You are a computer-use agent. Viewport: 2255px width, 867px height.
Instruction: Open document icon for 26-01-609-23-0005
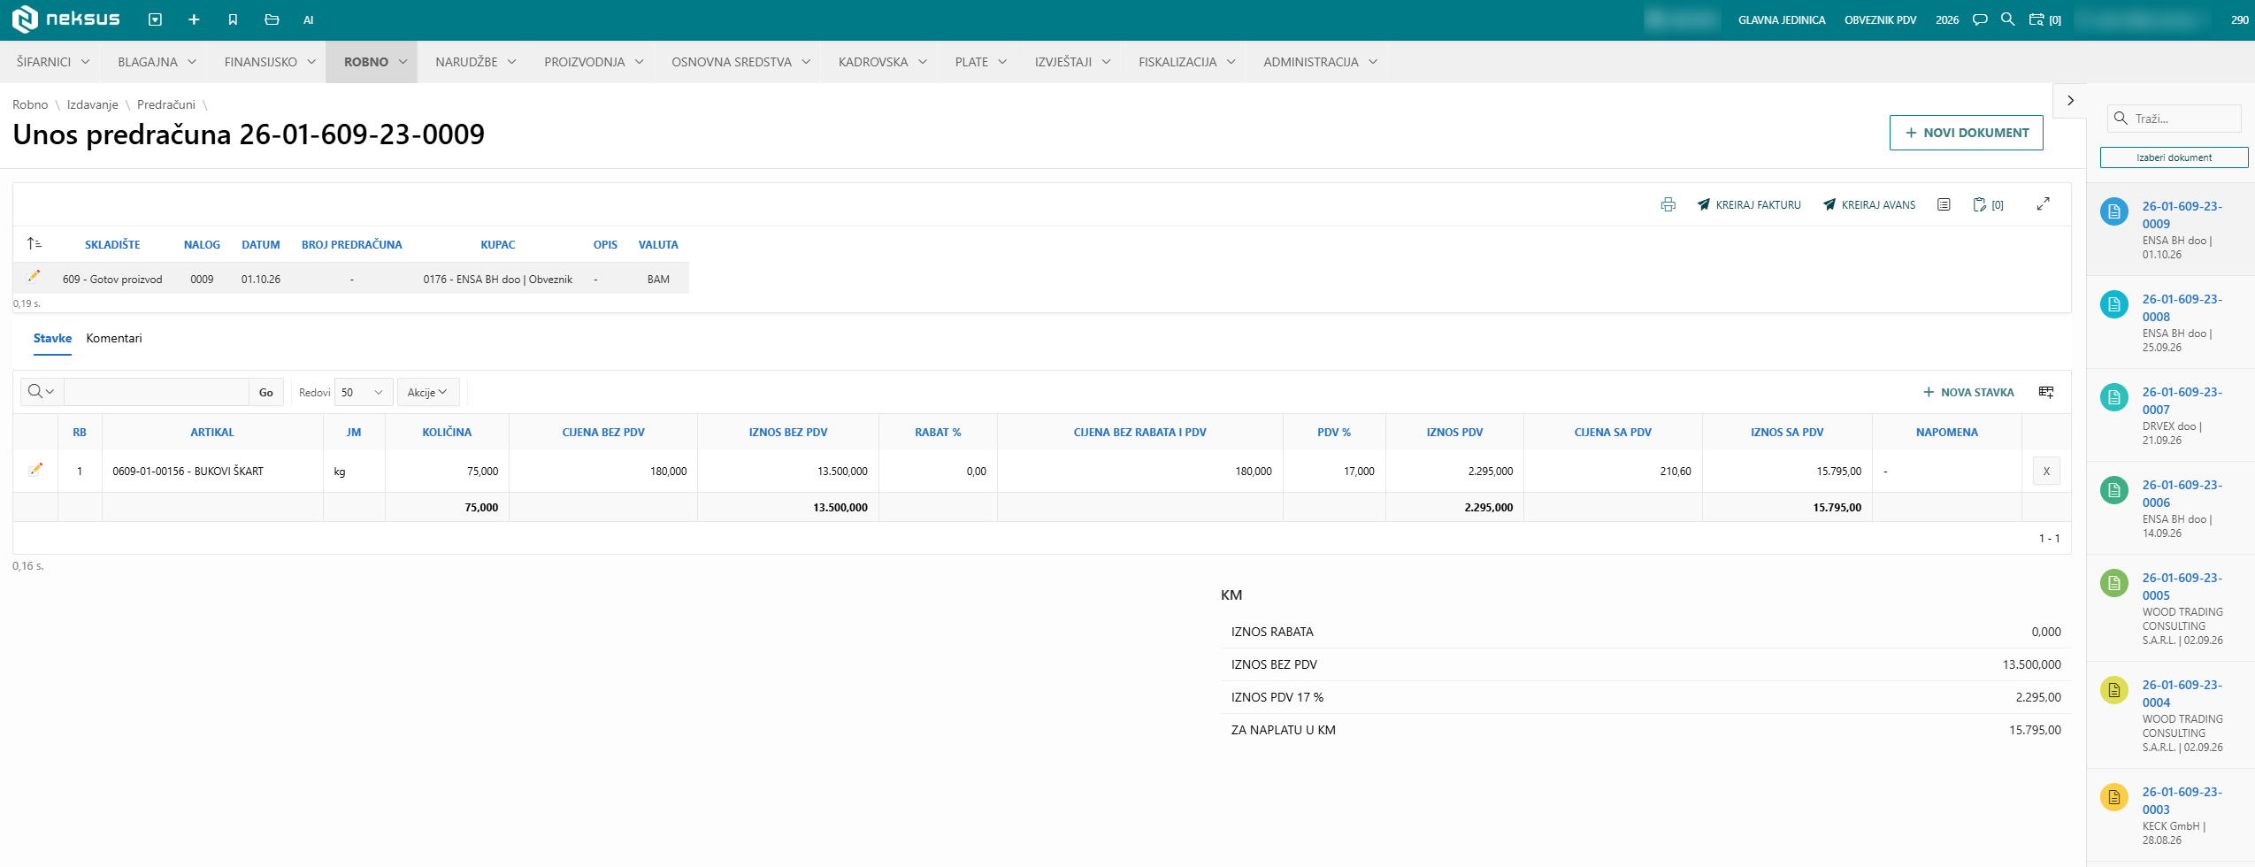pos(2113,583)
